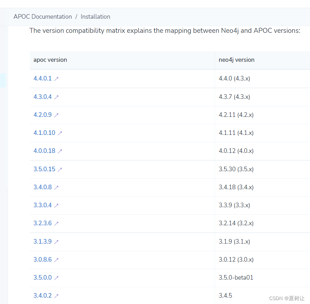310x304 pixels.
Task: Click external-link arrow icon beside 4.1.0.10
Action: (60, 133)
